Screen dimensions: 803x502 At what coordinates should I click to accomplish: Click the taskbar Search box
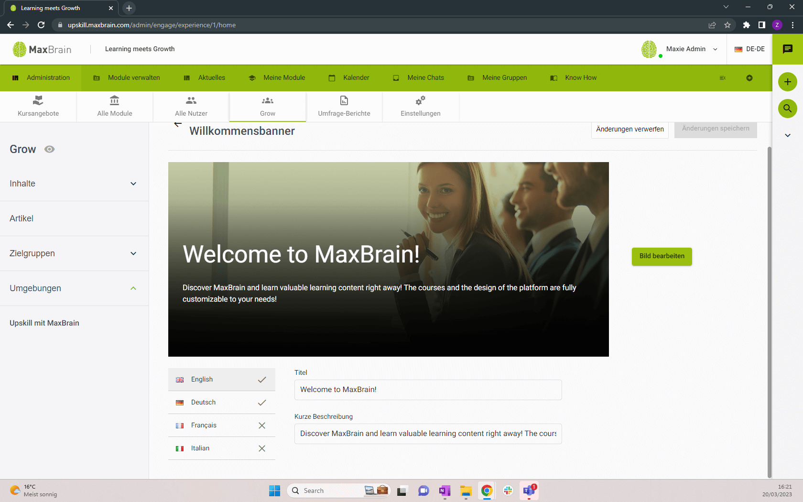tap(338, 491)
